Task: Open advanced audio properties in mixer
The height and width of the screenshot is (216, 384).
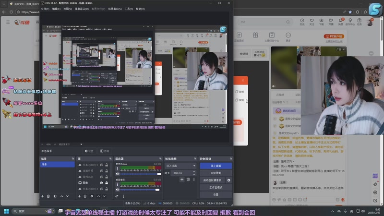Action: pyautogui.click(x=117, y=196)
